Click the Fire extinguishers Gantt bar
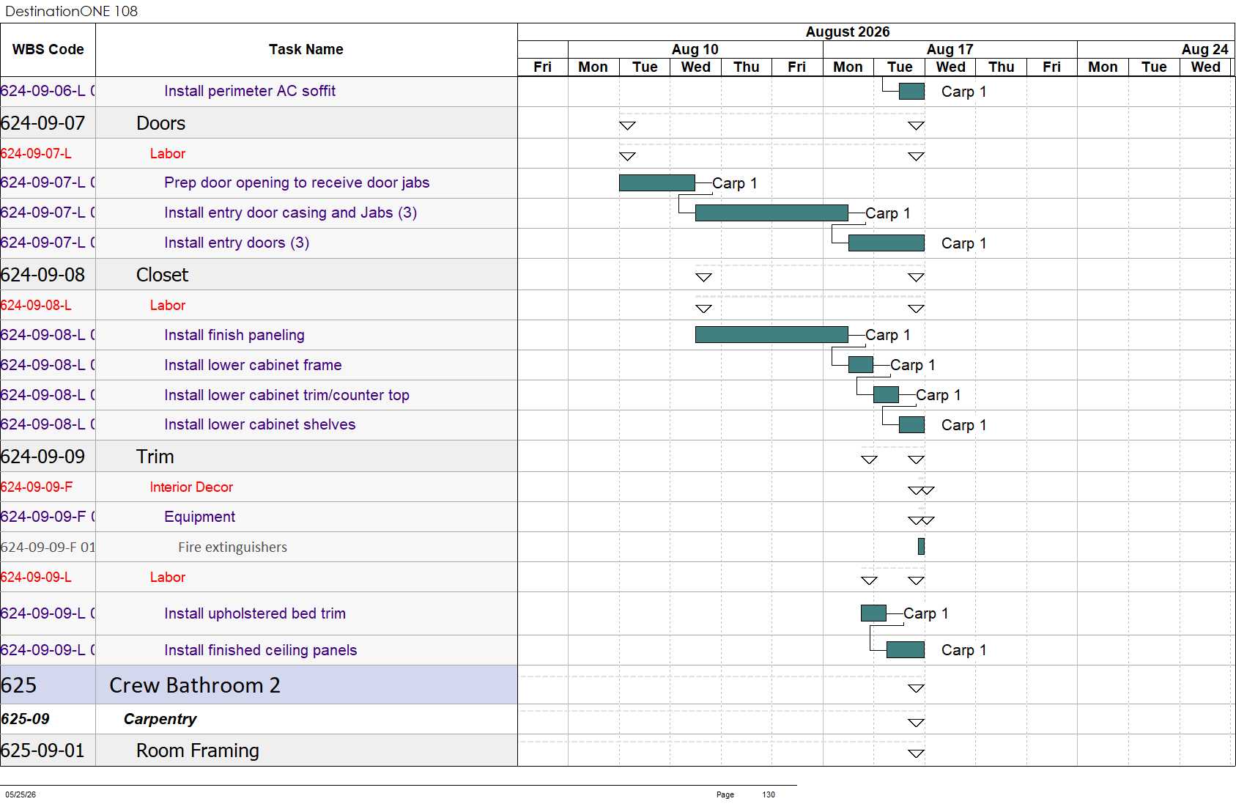This screenshot has height=804, width=1236. tap(921, 546)
